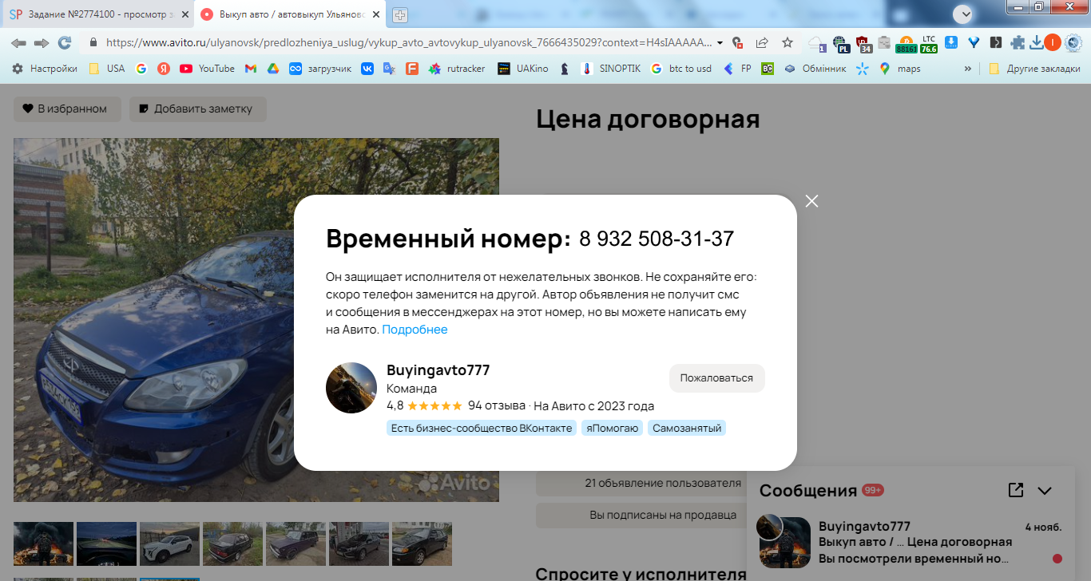
Task: Open the Yandex bookmark icon
Action: coord(164,69)
